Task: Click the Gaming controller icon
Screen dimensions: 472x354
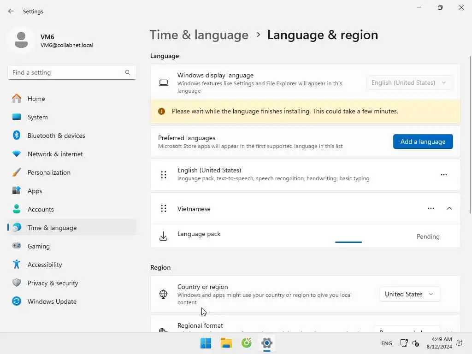Action: 17,246
